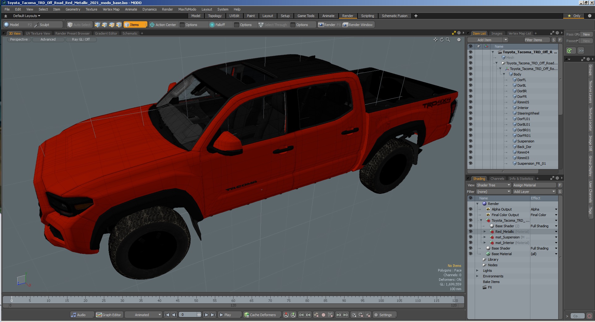Click the auto-key record circle icon
This screenshot has width=595, height=322.
323,315
